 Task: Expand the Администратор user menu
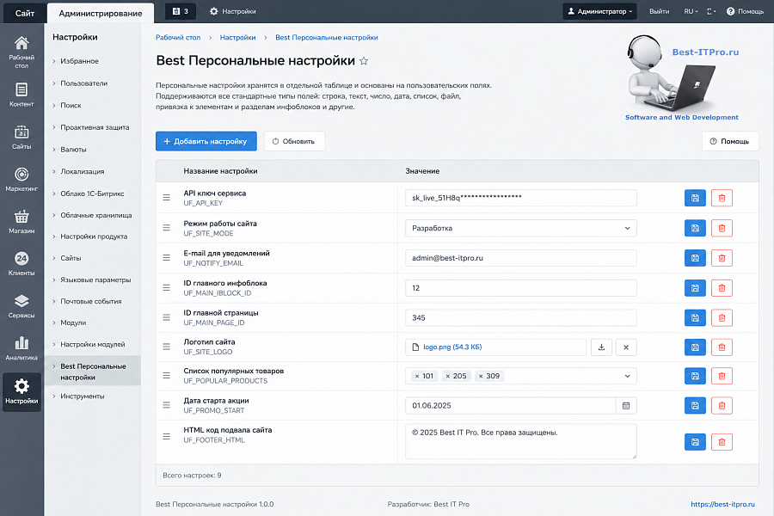pyautogui.click(x=599, y=11)
